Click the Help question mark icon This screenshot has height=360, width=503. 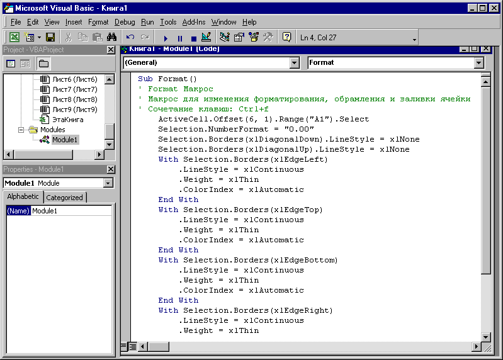click(286, 38)
